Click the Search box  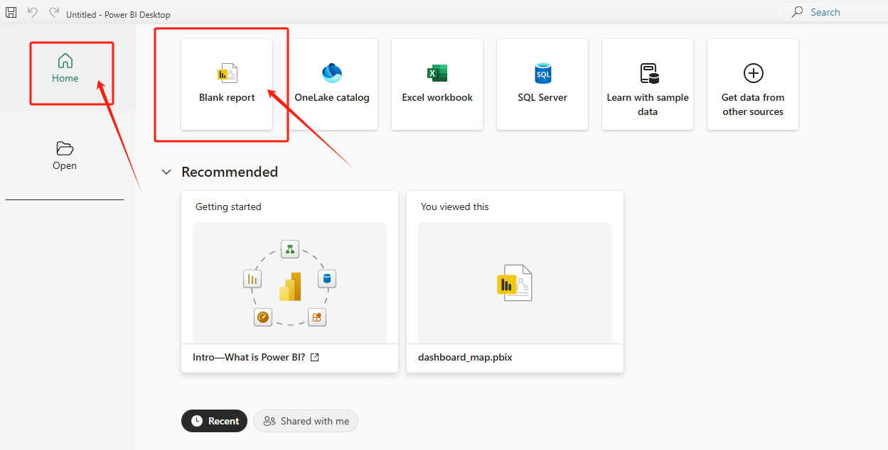coord(833,12)
